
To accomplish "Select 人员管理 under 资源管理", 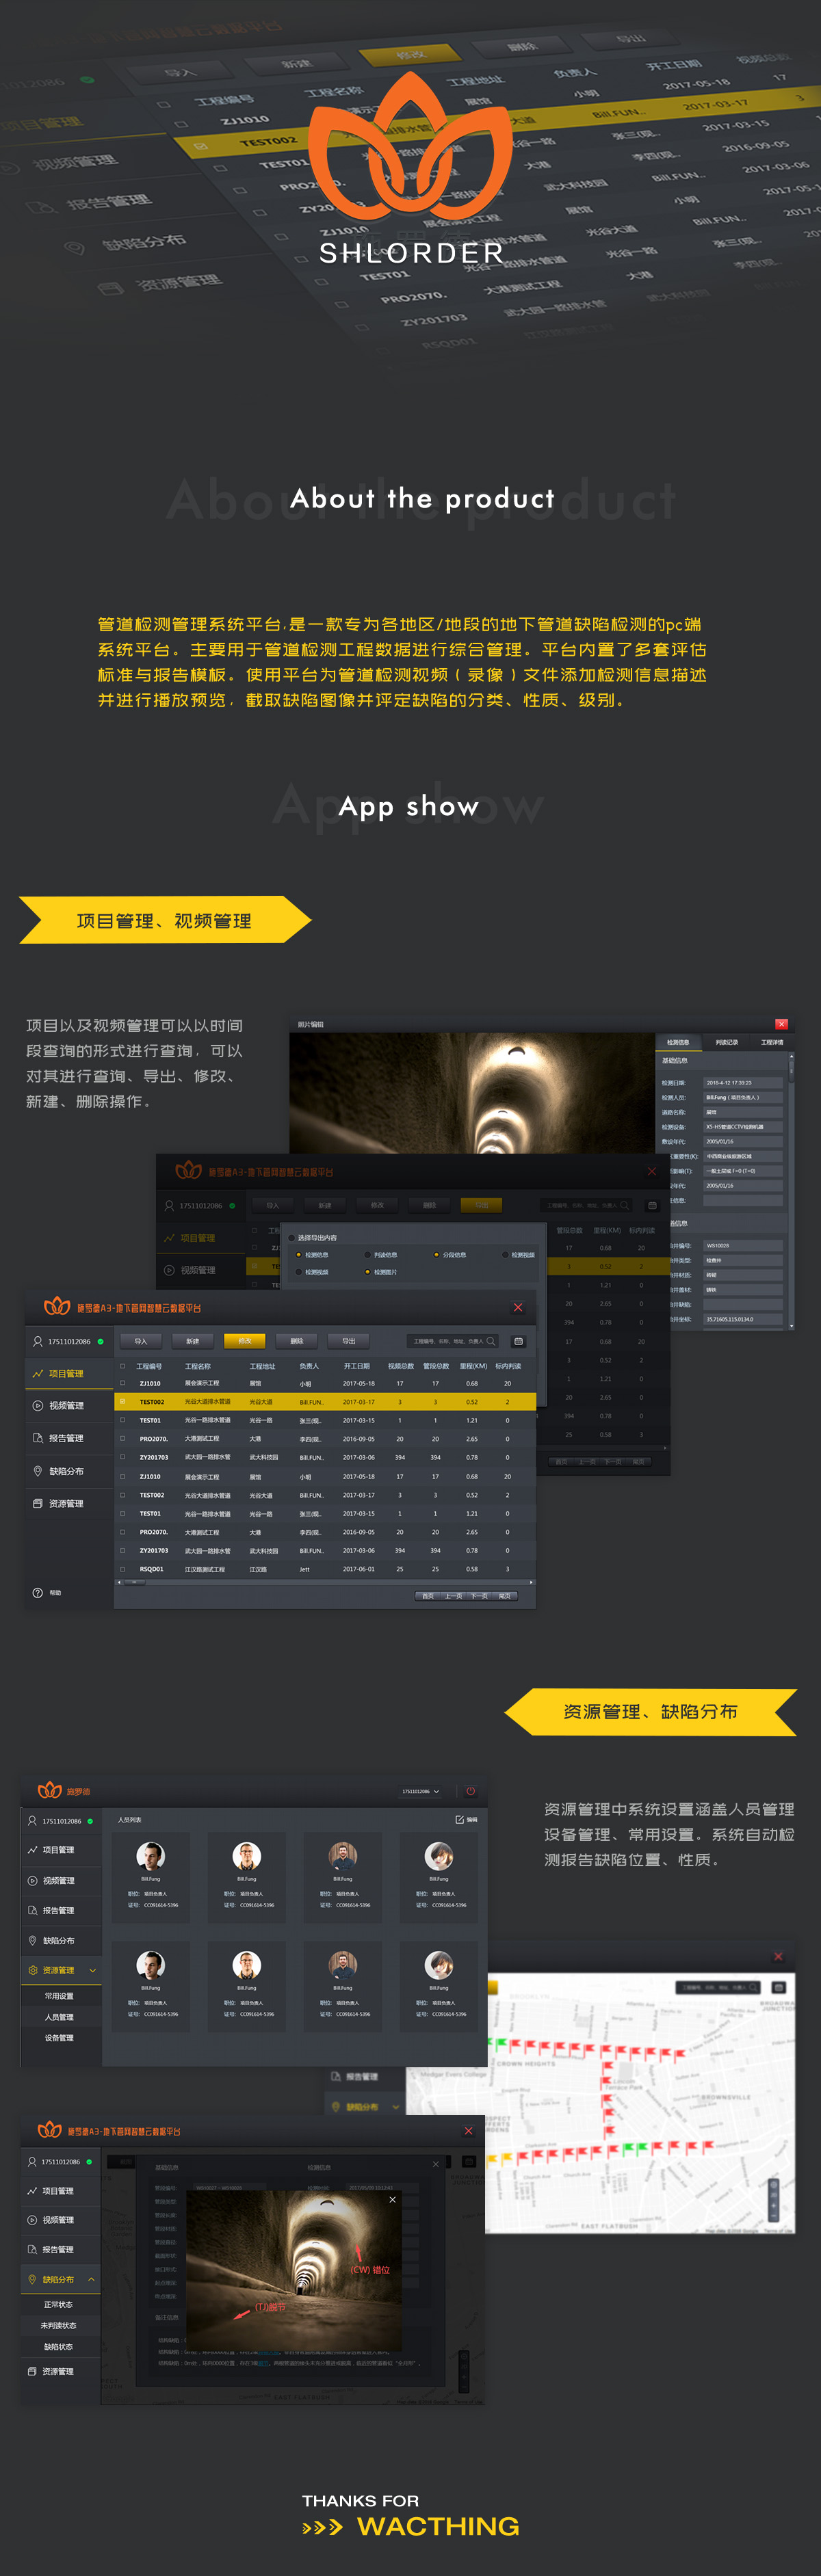I will pyautogui.click(x=59, y=2017).
